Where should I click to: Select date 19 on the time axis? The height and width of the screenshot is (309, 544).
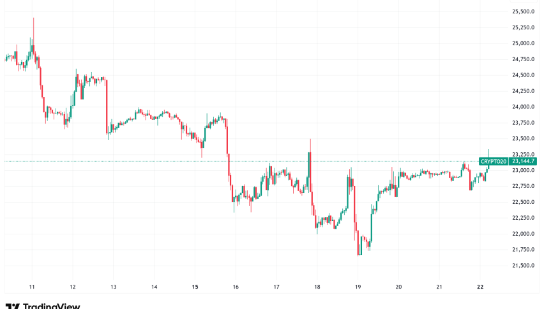[358, 287]
